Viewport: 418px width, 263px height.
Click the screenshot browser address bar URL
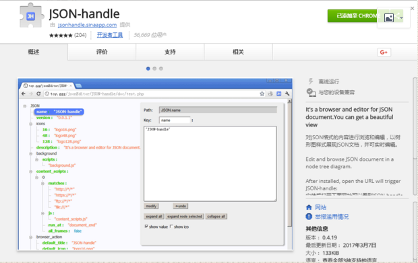coord(97,94)
